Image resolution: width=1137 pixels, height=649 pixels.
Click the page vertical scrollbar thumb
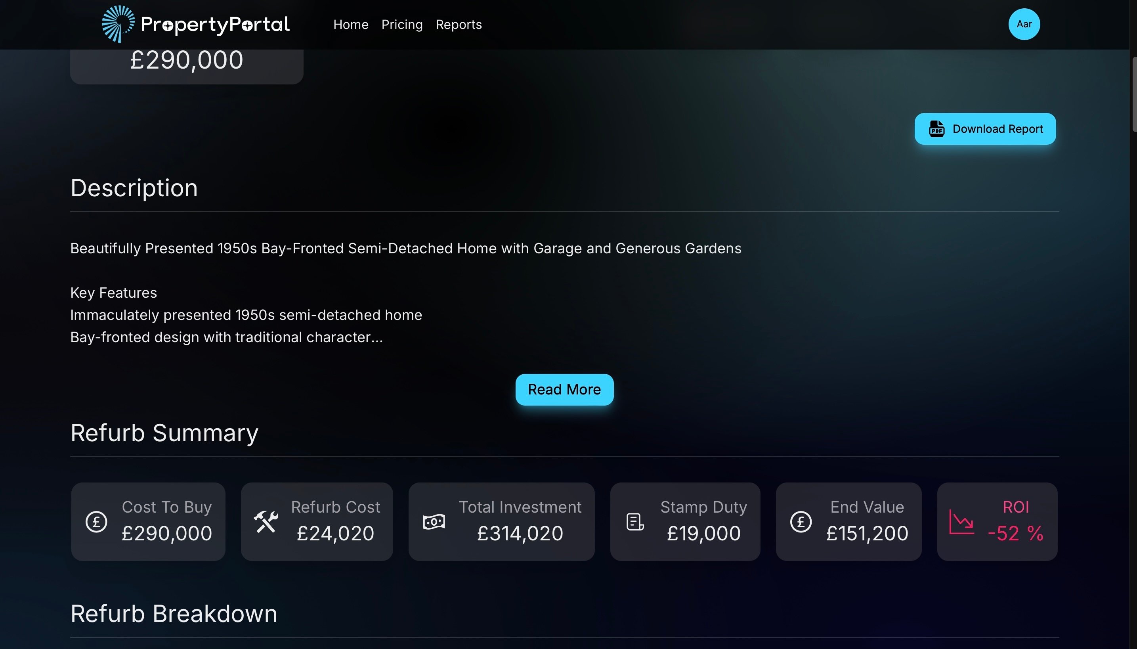click(1134, 94)
